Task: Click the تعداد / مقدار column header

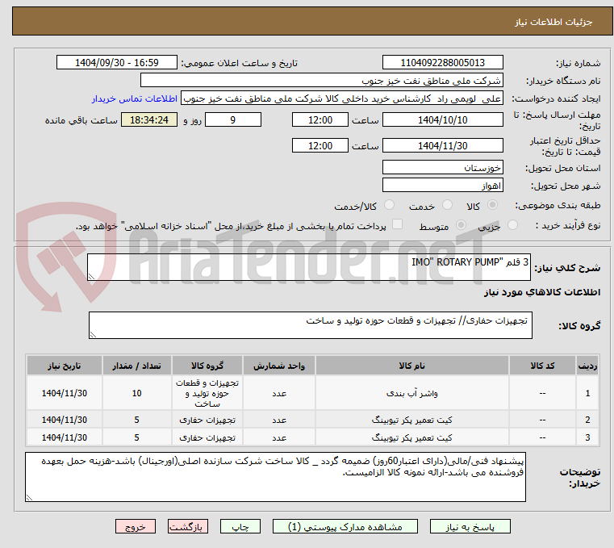Action: tap(136, 366)
